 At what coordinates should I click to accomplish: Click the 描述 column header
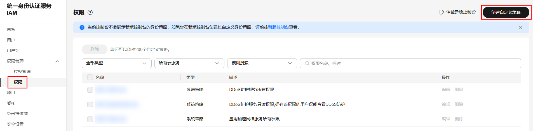(x=233, y=78)
